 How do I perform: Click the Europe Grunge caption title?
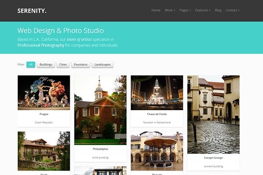coord(214,158)
